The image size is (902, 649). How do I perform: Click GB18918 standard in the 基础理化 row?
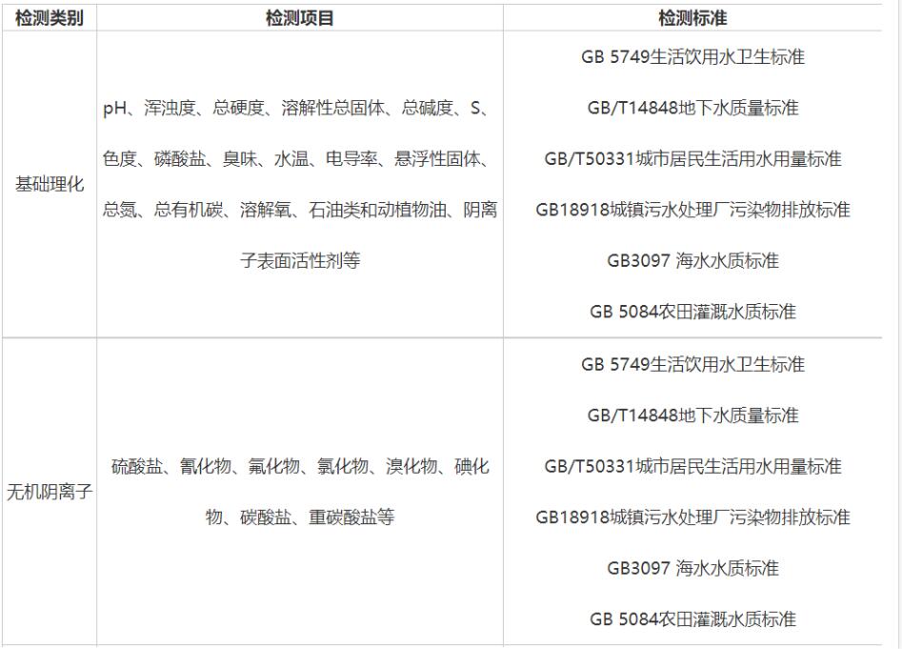click(x=692, y=210)
